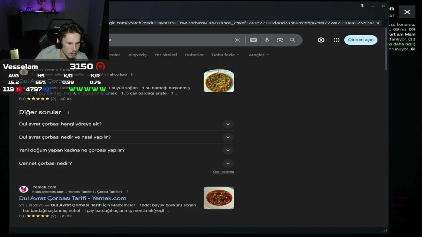Click the Yemek.com site favicon

pyautogui.click(x=24, y=189)
